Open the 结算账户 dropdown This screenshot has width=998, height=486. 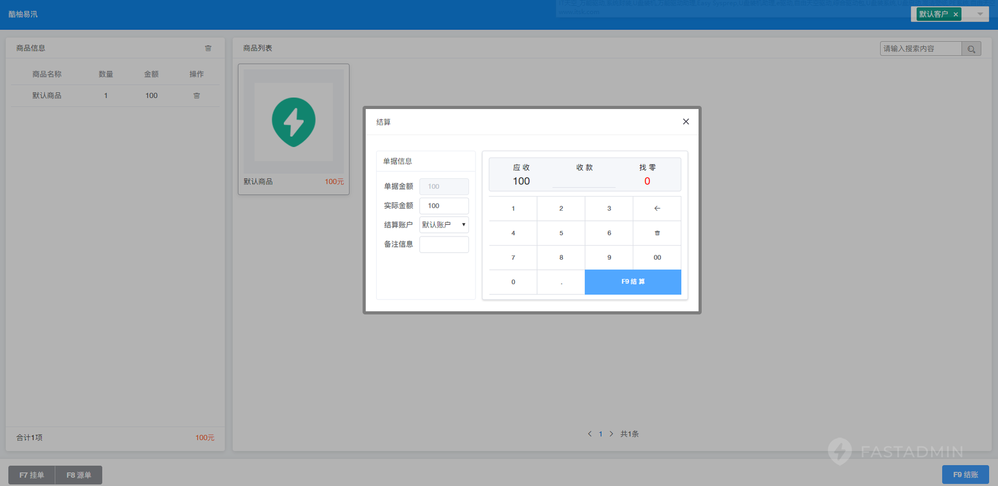tap(444, 225)
